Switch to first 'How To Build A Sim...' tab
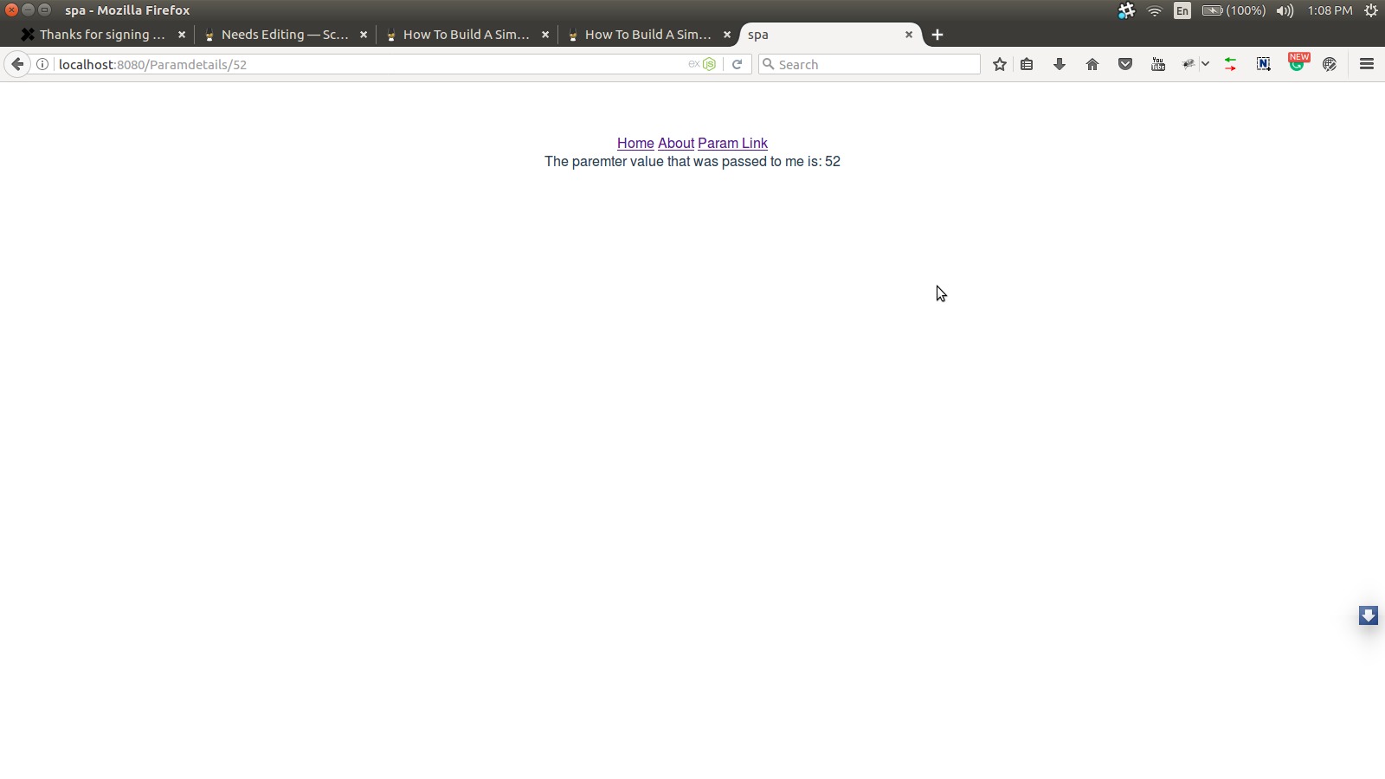Screen dimensions: 1385x779 pyautogui.click(x=467, y=35)
